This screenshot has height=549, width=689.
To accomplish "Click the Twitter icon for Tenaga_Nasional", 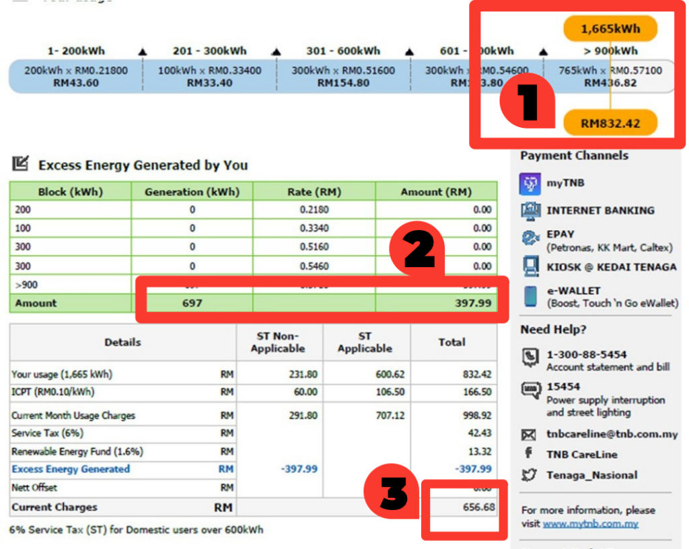I will click(x=529, y=475).
